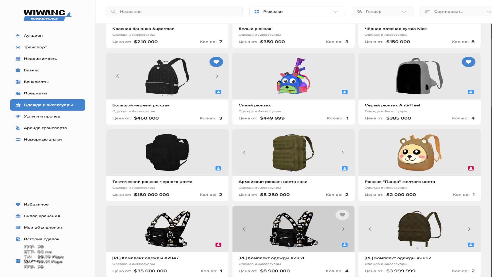Unfavorite Большой черный рюкзак with the heart

click(x=216, y=62)
